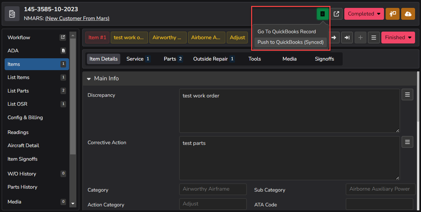421x212 pixels.
Task: Click into the Corrective Action text area
Action: 289,158
